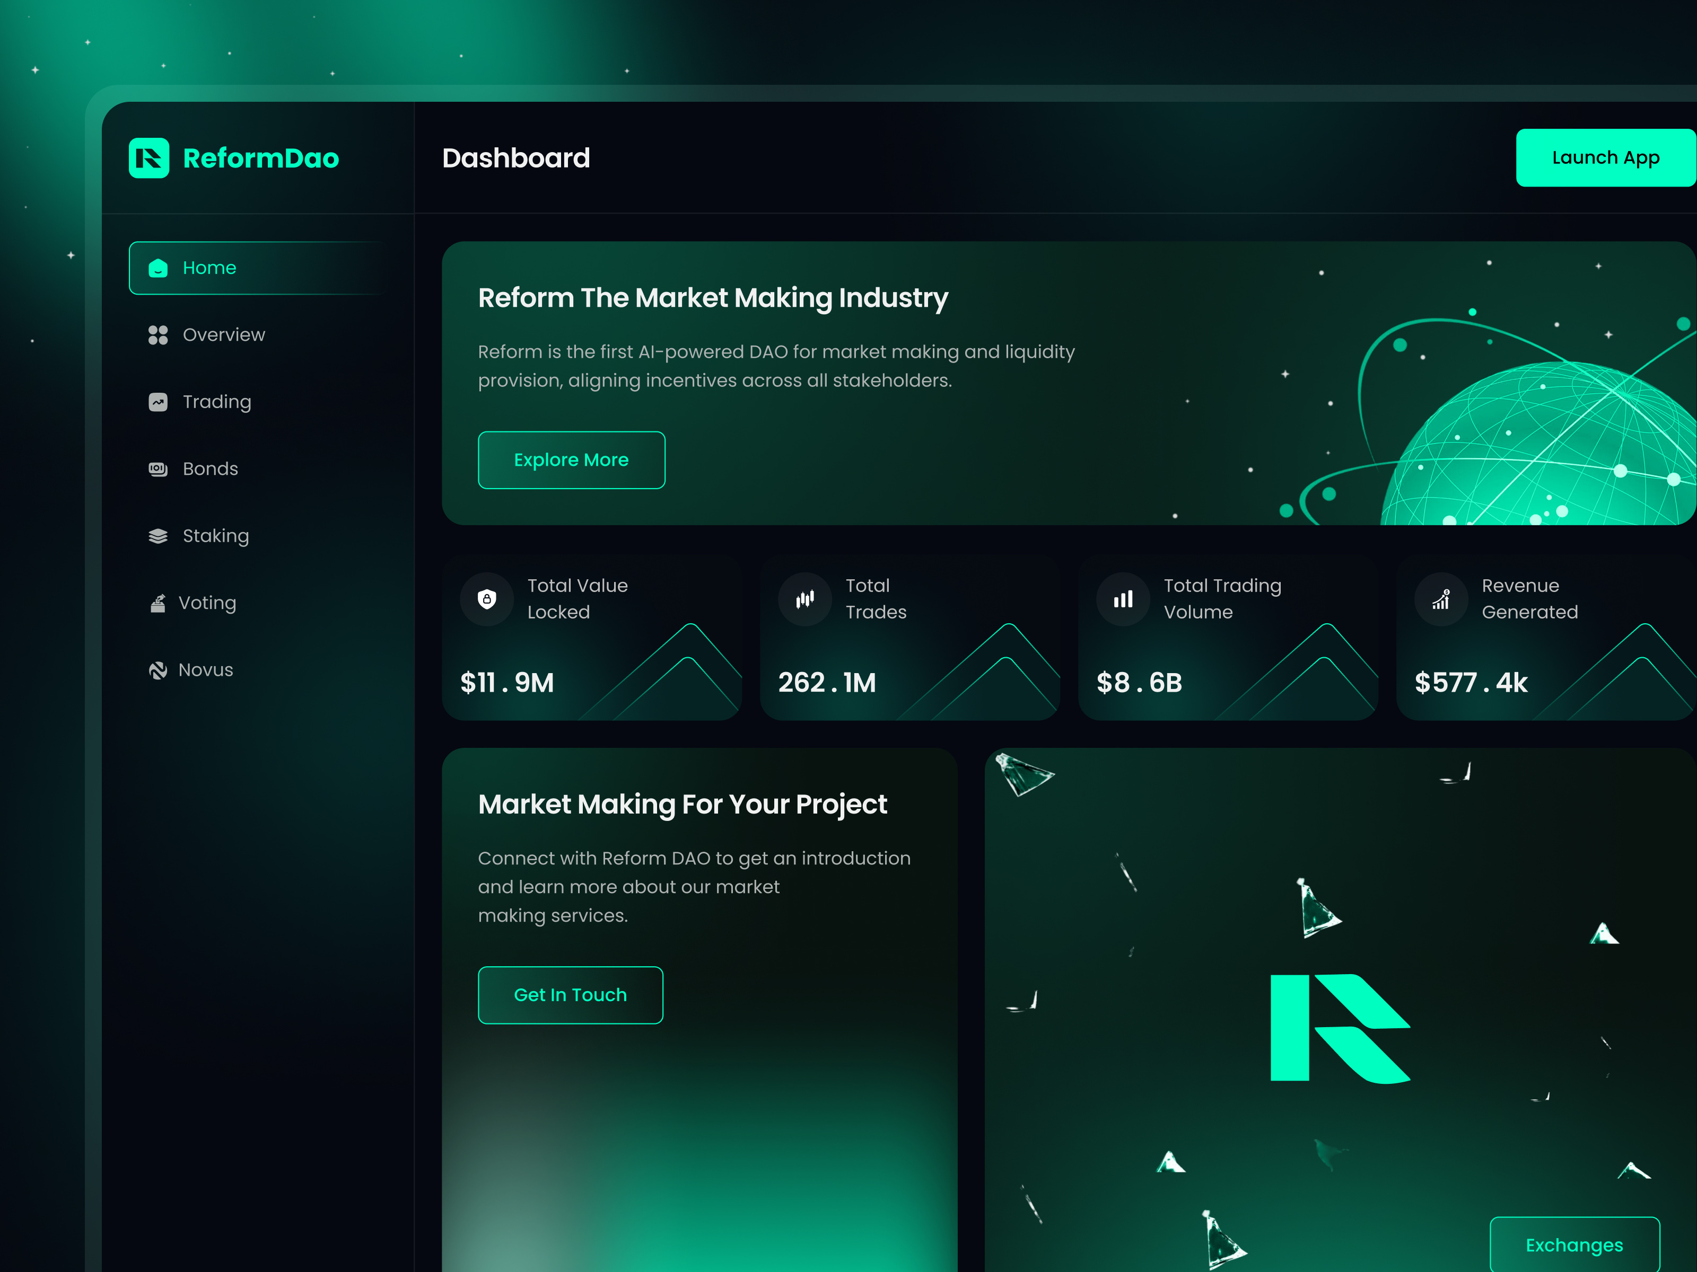Select the Home icon in sidebar
The width and height of the screenshot is (1697, 1272).
click(x=158, y=268)
